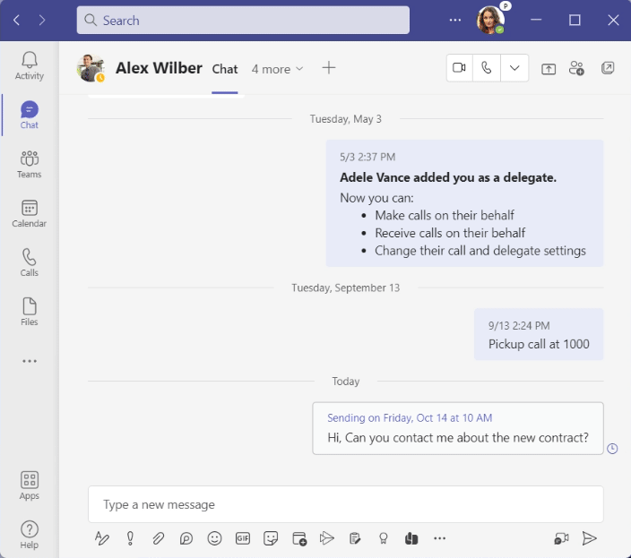Click the 'Receive calls on their behalf' bullet
This screenshot has width=631, height=558.
coord(450,233)
